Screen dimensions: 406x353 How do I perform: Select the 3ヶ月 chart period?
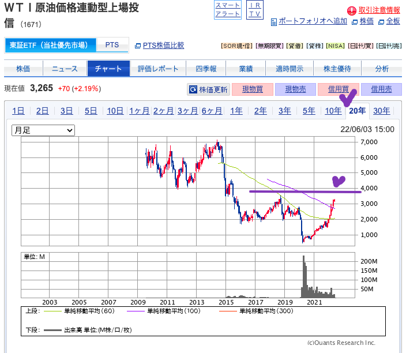click(188, 111)
